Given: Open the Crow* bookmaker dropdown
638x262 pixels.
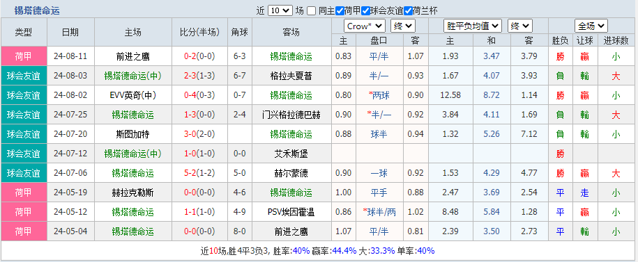Looking at the screenshot, I should pos(365,26).
